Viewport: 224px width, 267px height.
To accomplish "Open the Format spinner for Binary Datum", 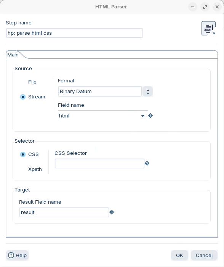I will [x=148, y=92].
